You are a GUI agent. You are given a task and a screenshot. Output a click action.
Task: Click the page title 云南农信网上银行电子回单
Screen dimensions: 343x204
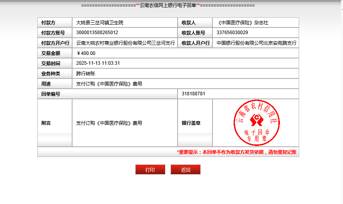click(168, 5)
